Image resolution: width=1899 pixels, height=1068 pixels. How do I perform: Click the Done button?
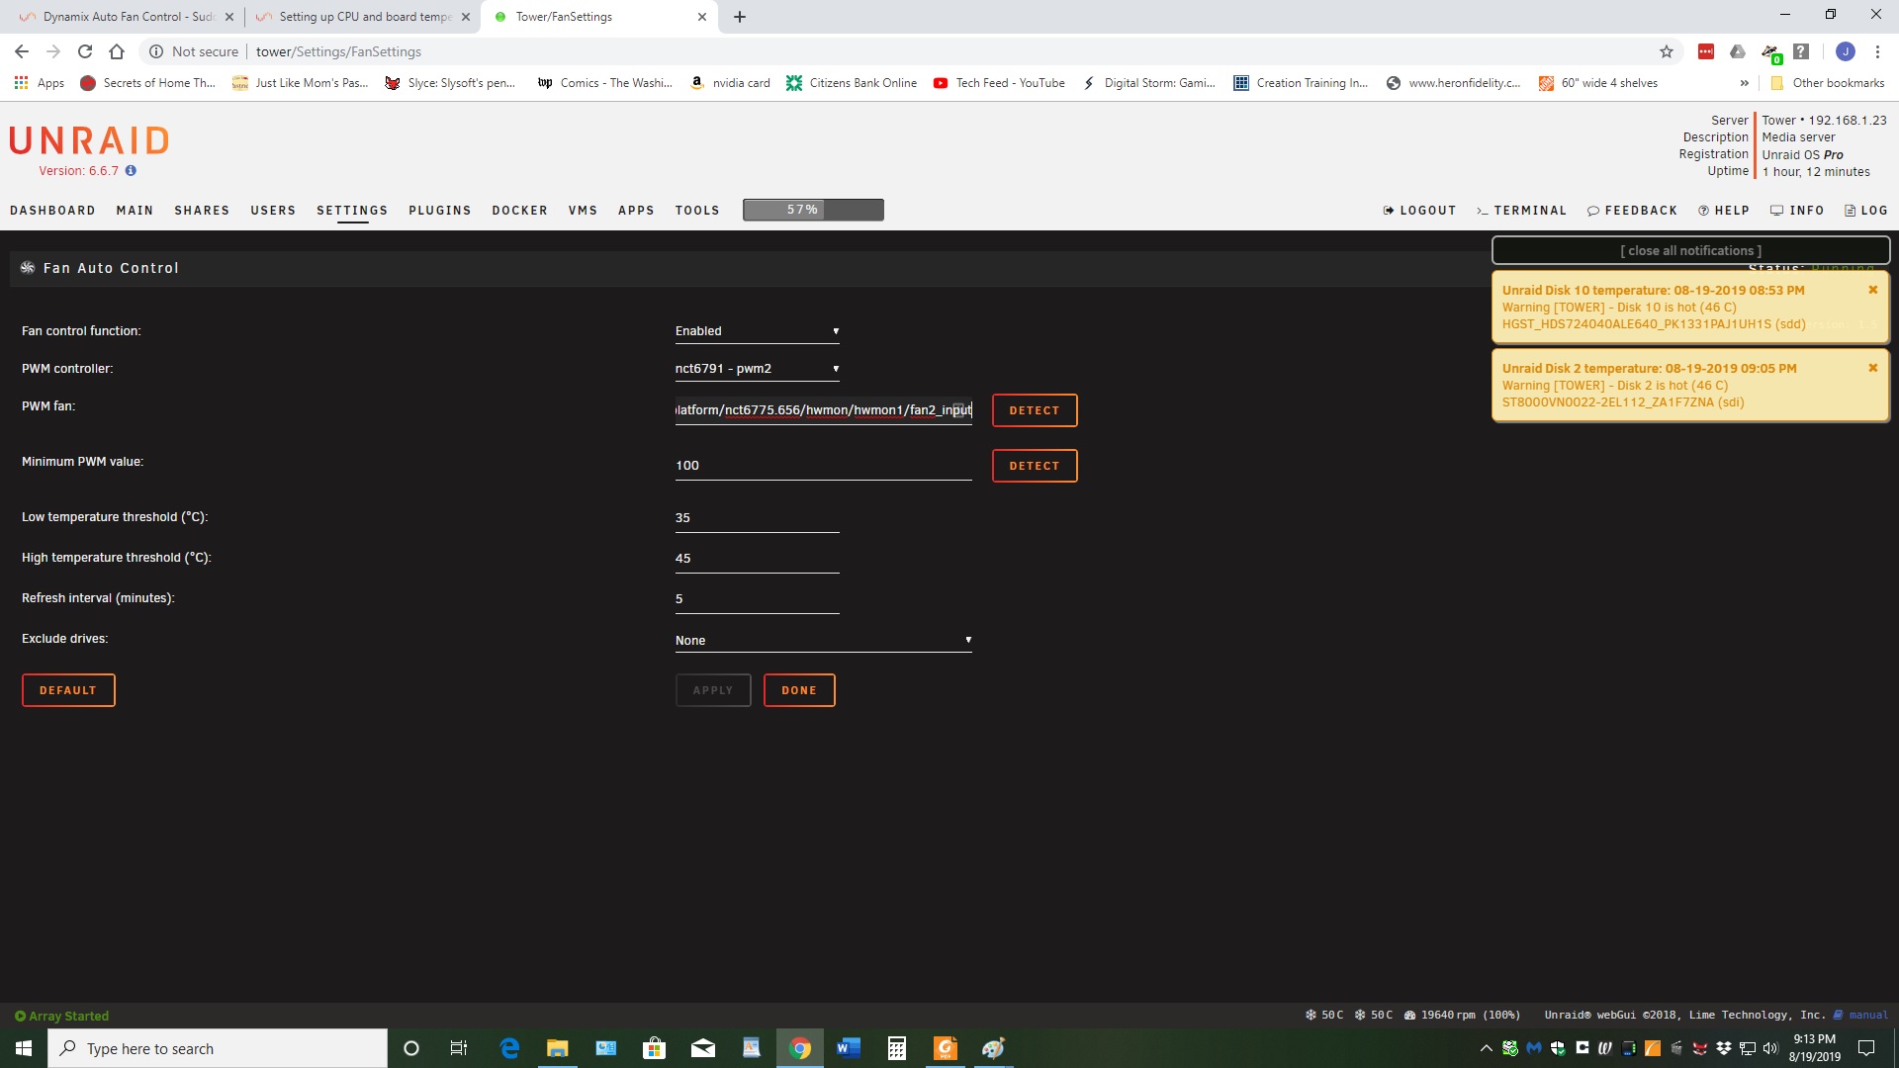coord(799,690)
